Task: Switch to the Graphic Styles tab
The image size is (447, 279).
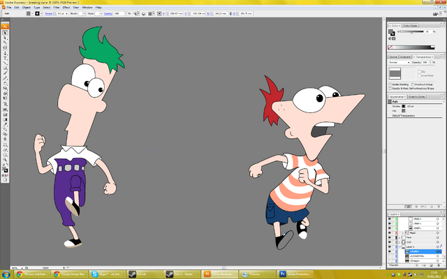Action: tap(417, 97)
